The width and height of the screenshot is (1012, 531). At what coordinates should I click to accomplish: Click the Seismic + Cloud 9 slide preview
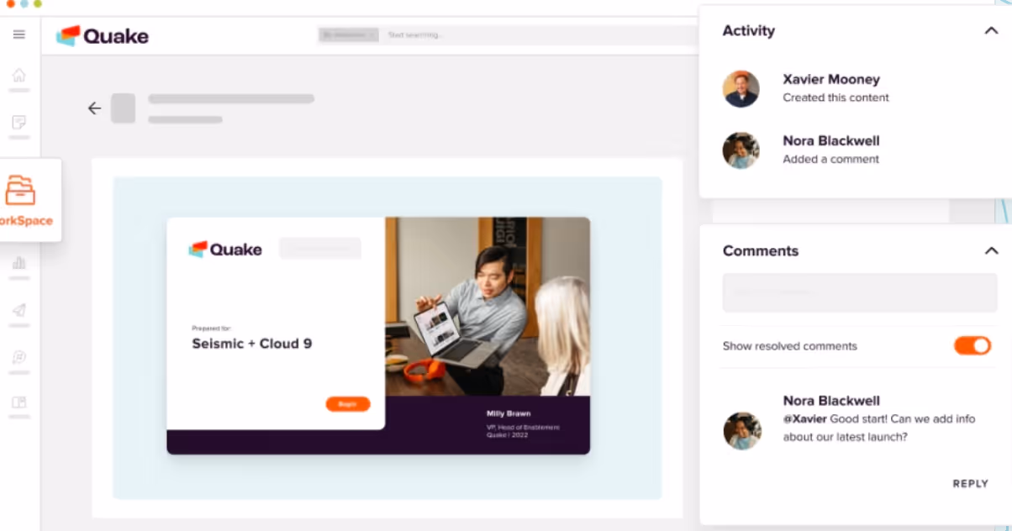(x=378, y=336)
